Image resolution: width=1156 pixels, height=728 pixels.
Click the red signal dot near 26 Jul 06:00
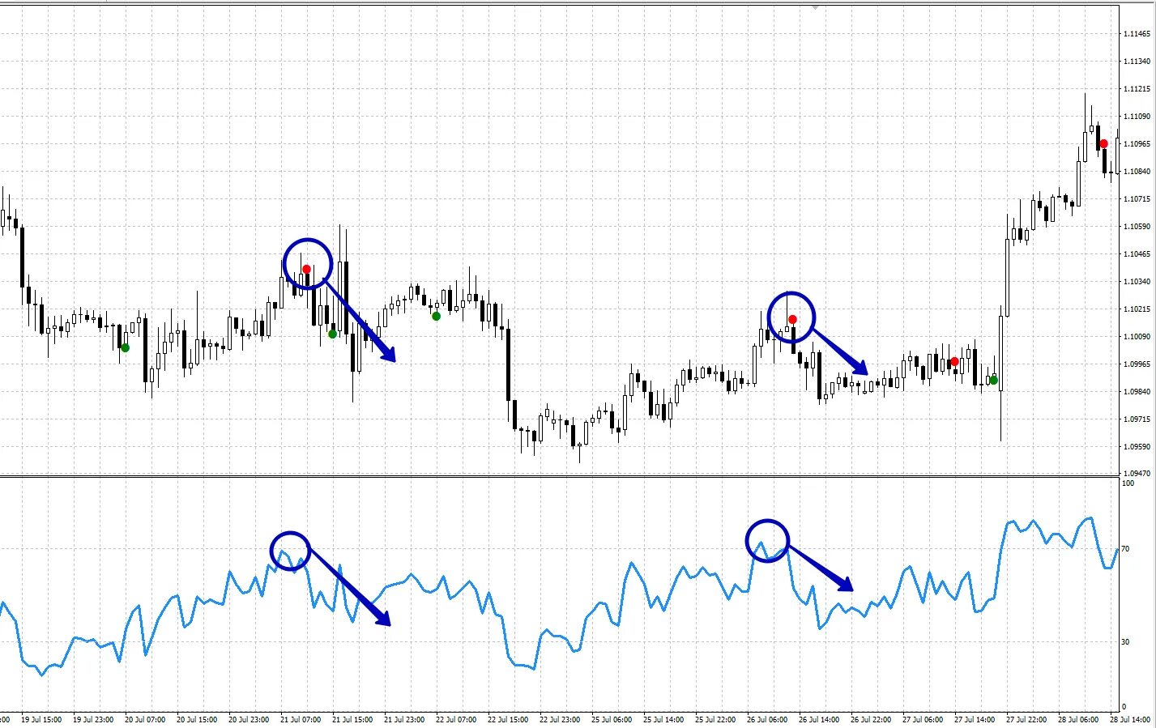(x=792, y=319)
